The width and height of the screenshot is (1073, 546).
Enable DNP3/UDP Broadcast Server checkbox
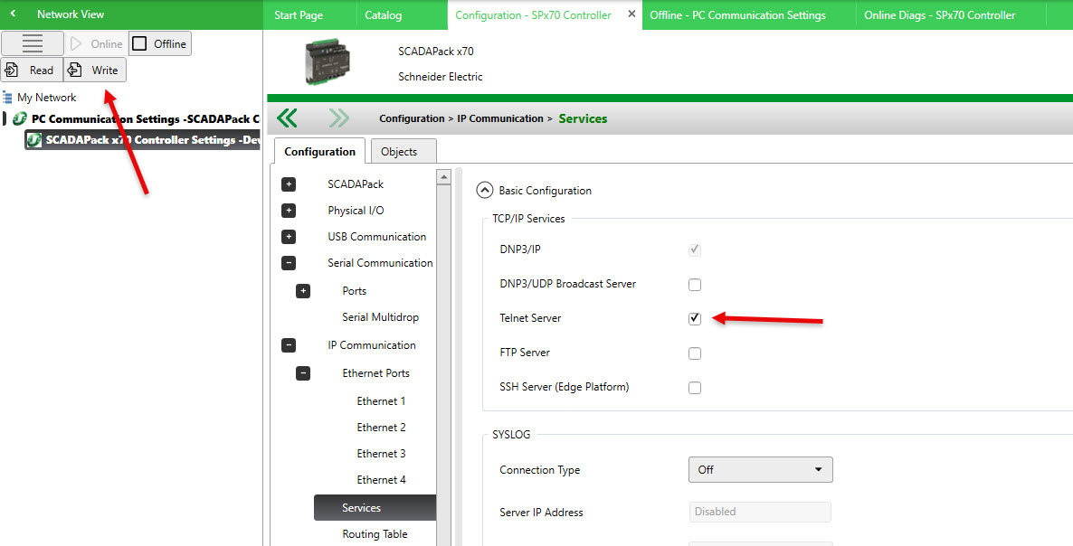[695, 284]
